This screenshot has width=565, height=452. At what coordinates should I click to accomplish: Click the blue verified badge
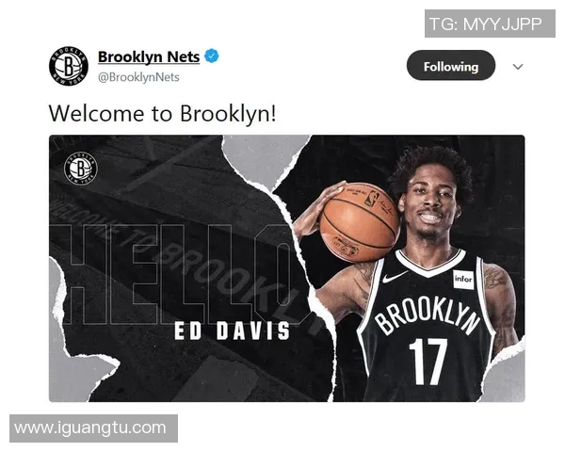[212, 56]
